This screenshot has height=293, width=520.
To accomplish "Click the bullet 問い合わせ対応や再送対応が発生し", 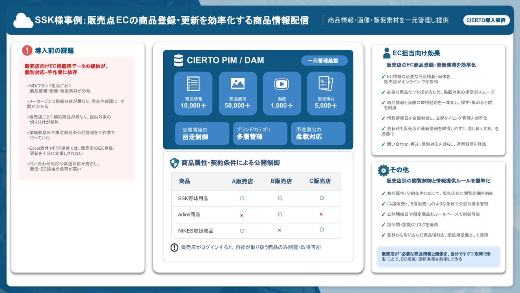I will (63, 166).
